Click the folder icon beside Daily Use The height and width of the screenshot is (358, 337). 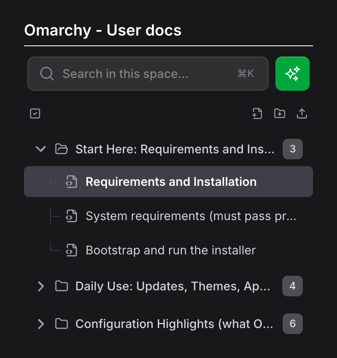coord(62,286)
